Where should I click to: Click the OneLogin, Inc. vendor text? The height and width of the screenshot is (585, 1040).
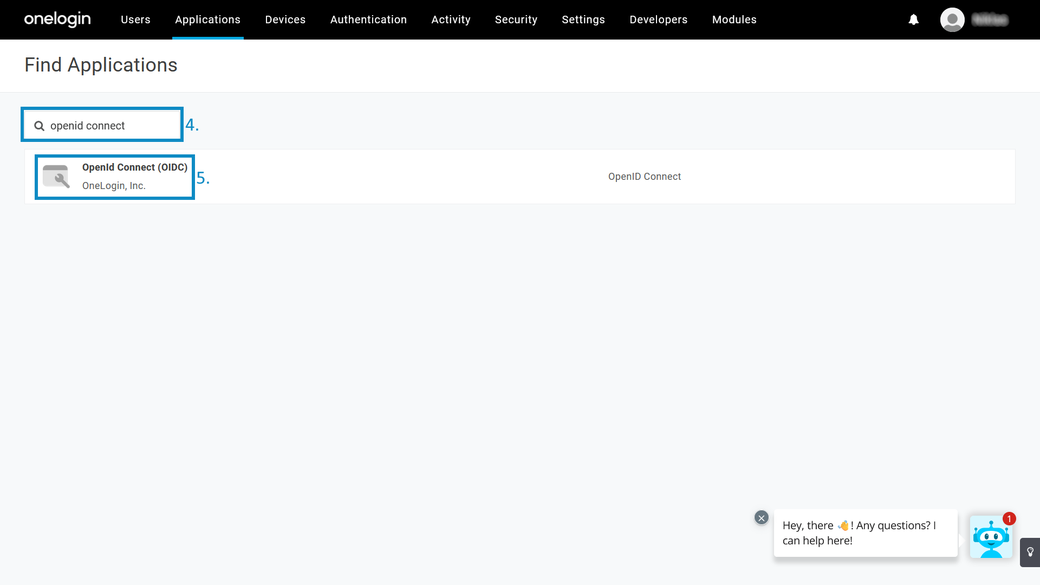tap(114, 186)
